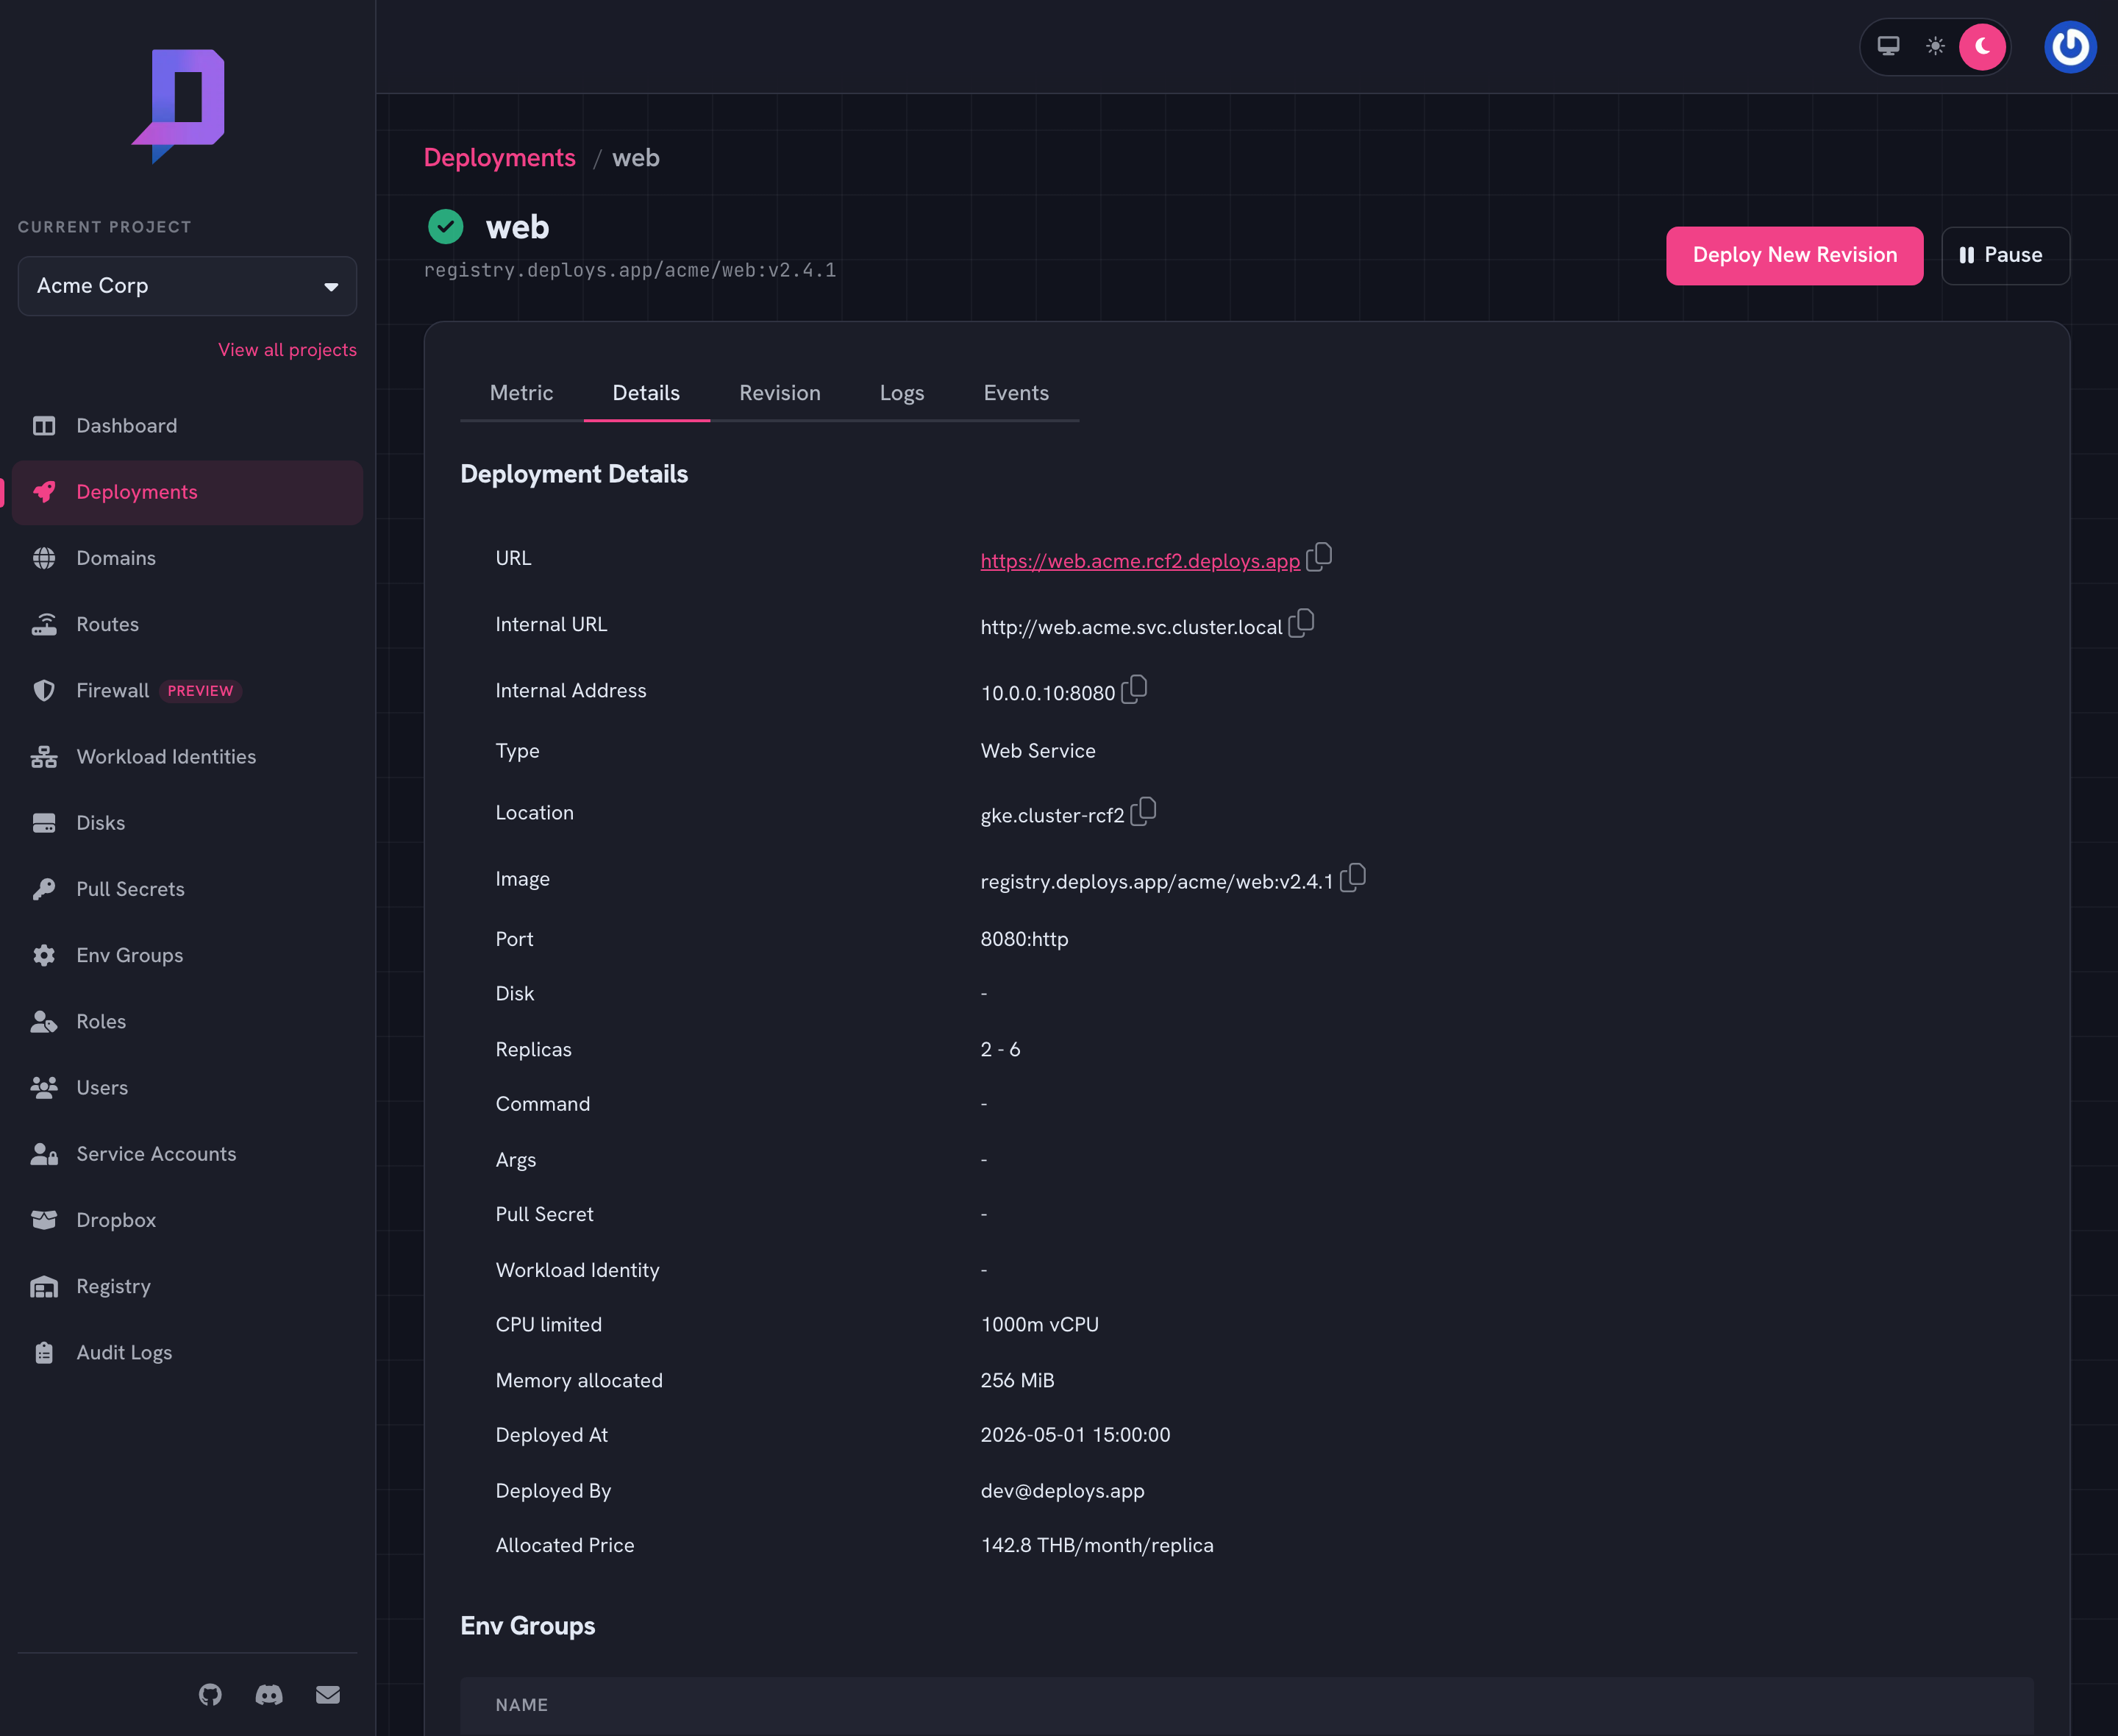Viewport: 2118px width, 1736px height.
Task: Click the Deployments rocket icon
Action: 44,492
